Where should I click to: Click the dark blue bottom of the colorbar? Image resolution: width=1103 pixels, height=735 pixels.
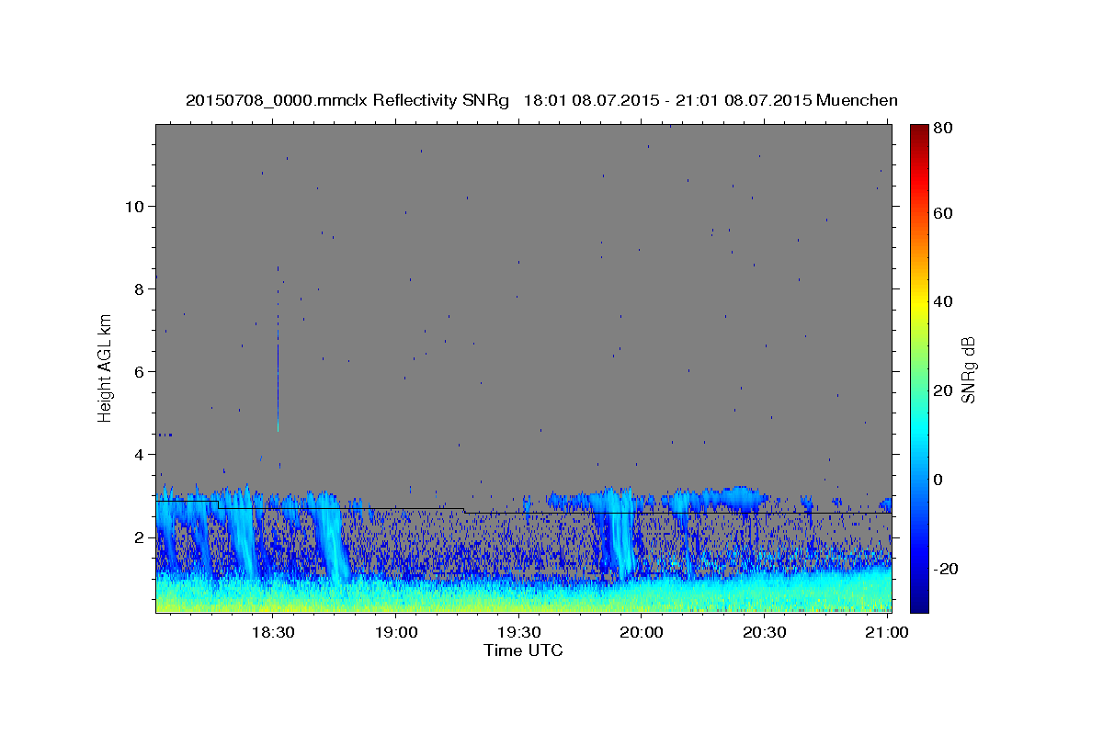coord(919,602)
